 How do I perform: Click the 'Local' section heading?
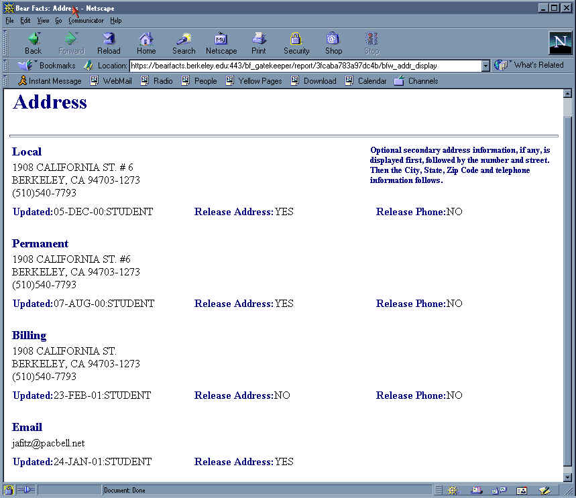point(27,151)
